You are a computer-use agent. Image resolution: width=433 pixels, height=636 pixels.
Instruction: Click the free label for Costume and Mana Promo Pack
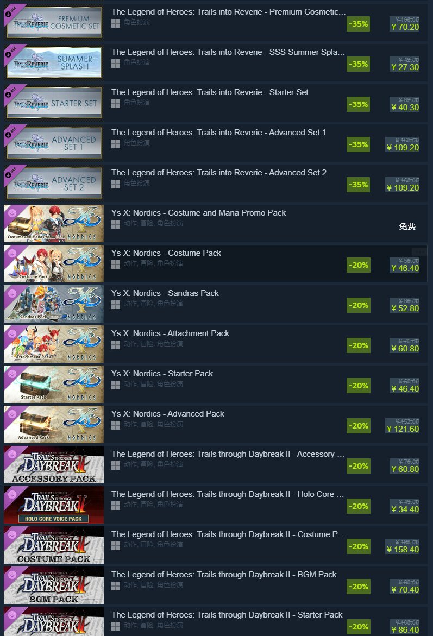(x=407, y=226)
